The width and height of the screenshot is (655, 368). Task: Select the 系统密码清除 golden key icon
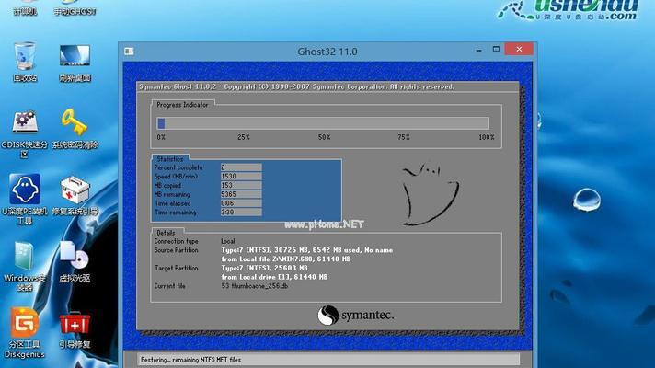point(75,123)
